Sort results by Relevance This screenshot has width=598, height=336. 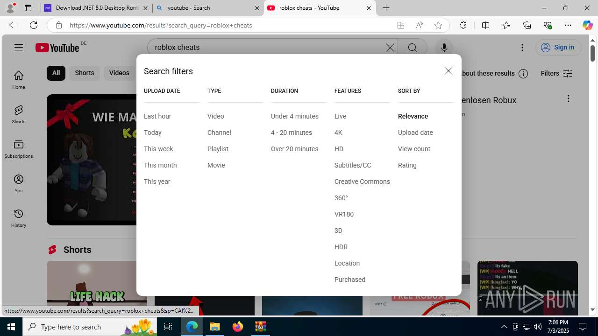413,116
